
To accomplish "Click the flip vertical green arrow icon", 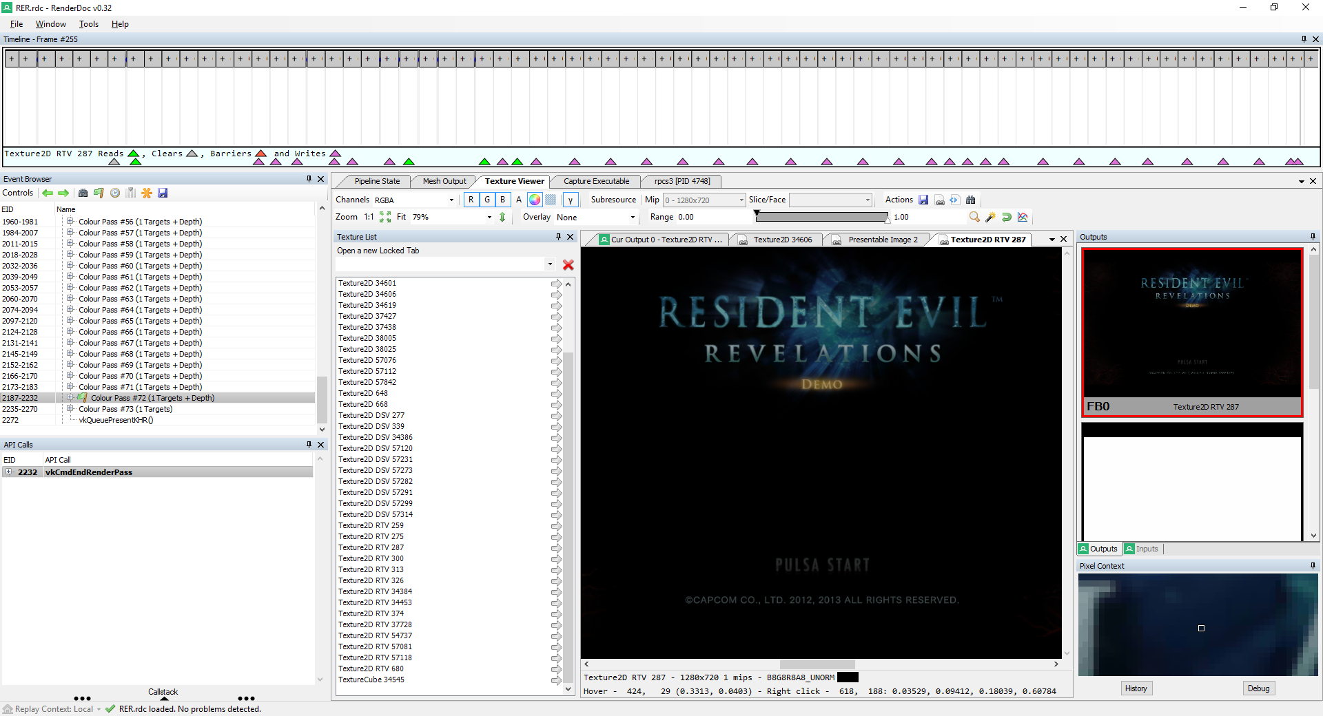I will [502, 218].
